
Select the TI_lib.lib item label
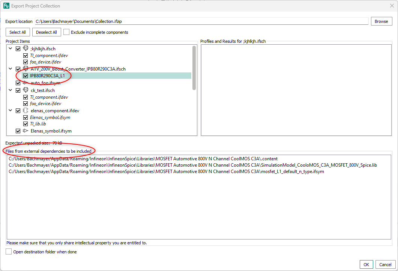coord(38,124)
